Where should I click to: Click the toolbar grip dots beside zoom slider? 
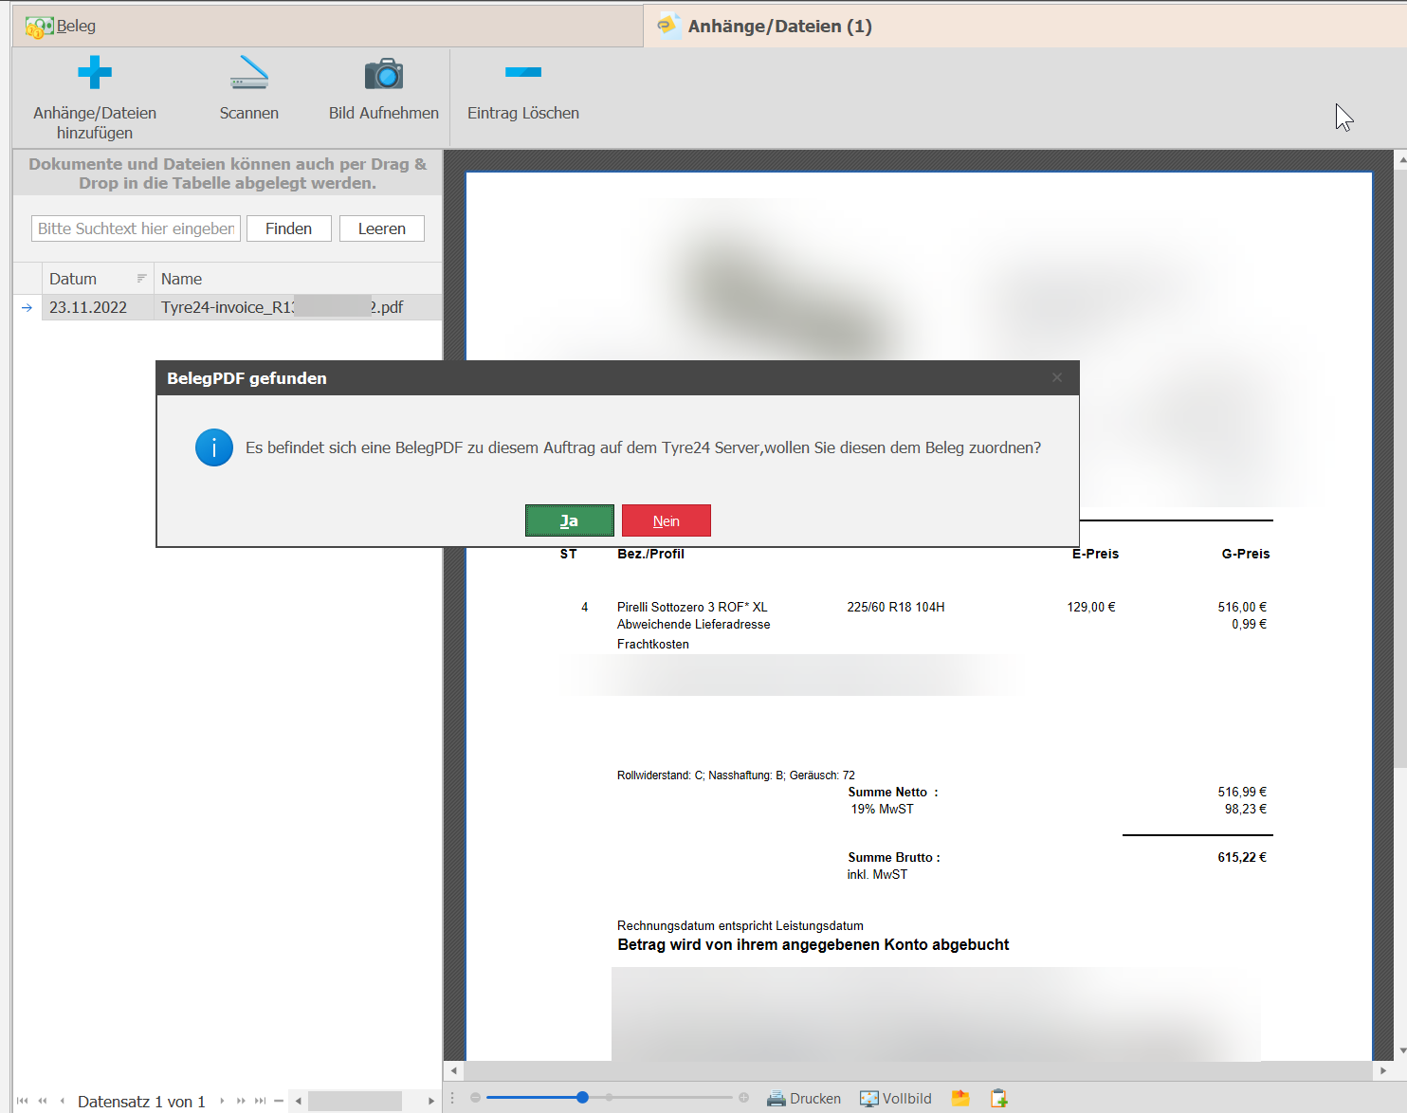coord(452,1098)
